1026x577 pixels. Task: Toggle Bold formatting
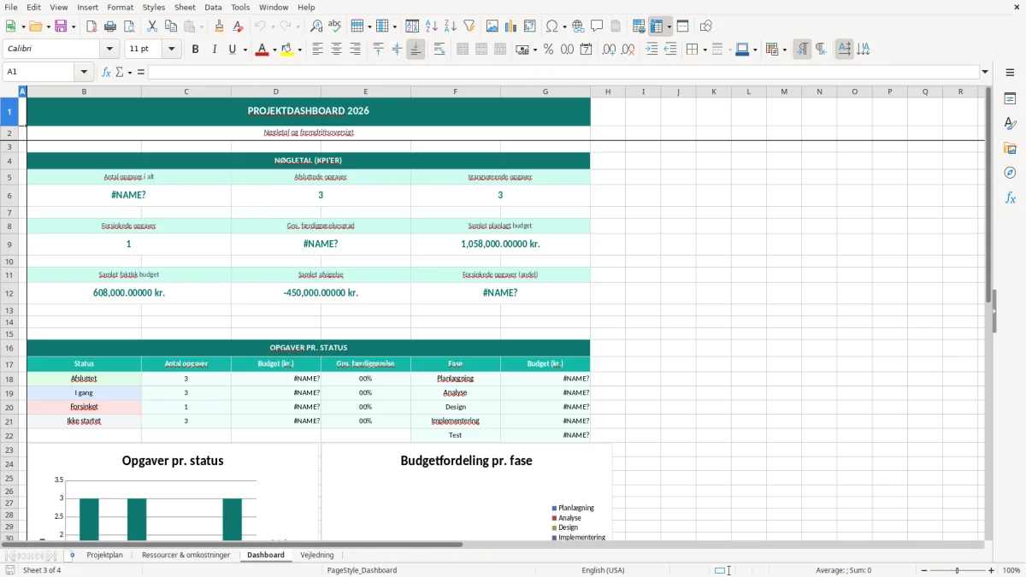click(196, 50)
